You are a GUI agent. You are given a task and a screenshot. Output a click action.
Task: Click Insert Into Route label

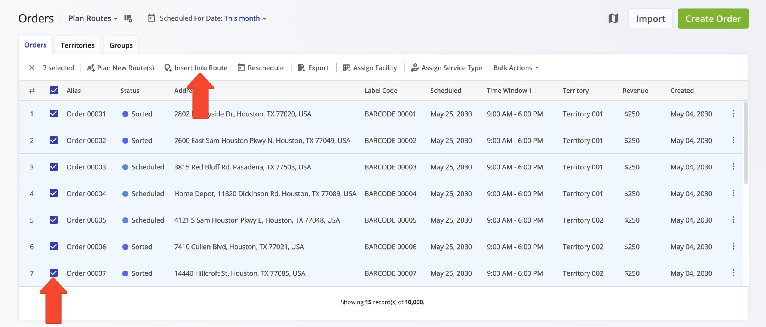click(x=201, y=68)
